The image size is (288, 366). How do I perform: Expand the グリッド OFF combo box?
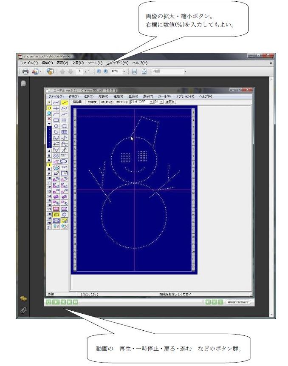click(151, 102)
